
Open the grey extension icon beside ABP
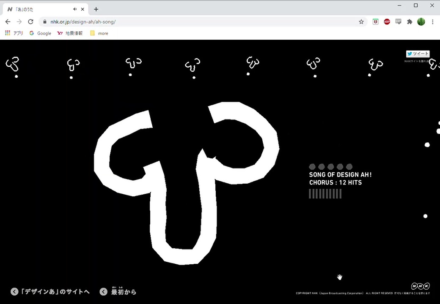tap(398, 22)
